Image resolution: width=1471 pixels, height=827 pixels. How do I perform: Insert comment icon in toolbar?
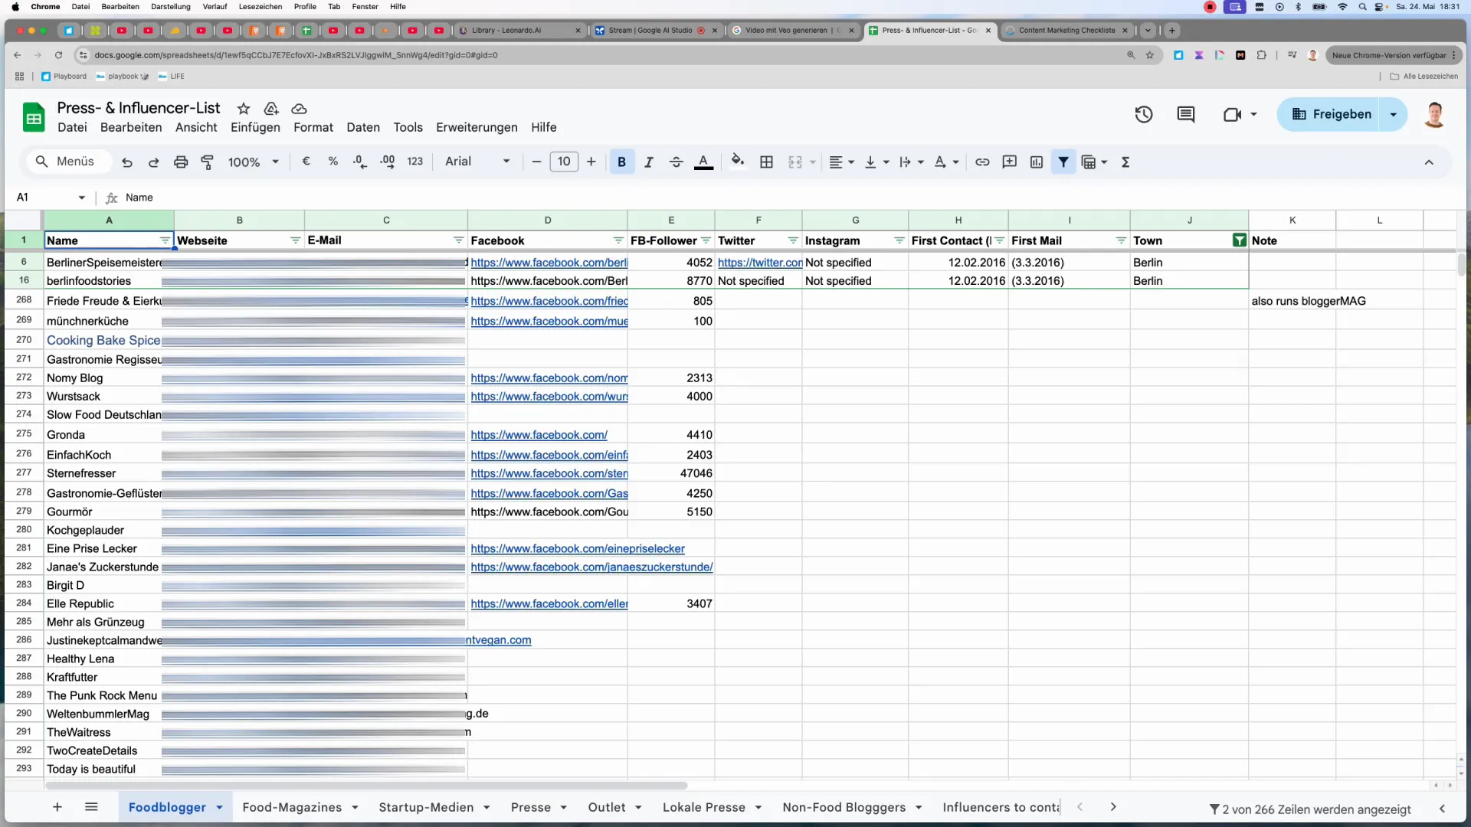[x=1009, y=162]
